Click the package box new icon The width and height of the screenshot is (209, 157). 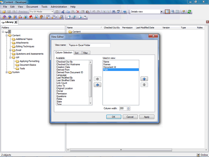41,17
